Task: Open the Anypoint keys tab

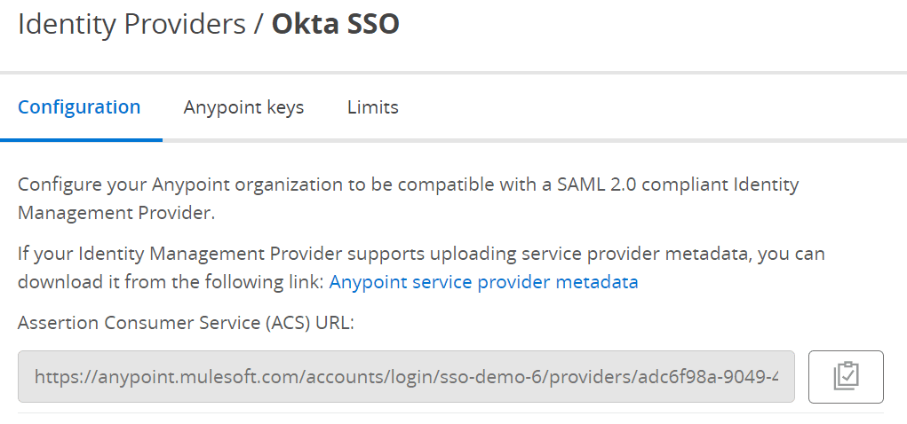Action: [x=243, y=107]
